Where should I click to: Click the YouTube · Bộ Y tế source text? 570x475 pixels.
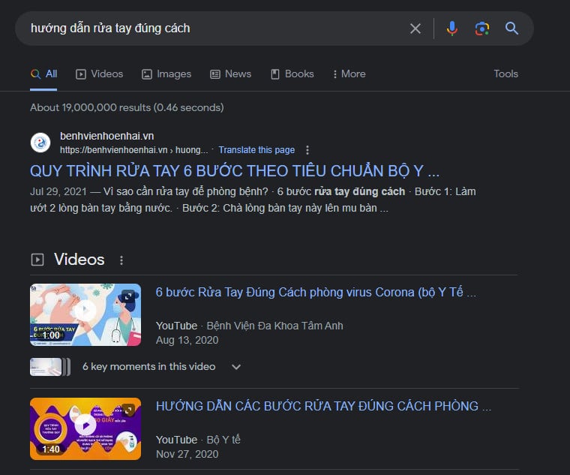point(198,440)
